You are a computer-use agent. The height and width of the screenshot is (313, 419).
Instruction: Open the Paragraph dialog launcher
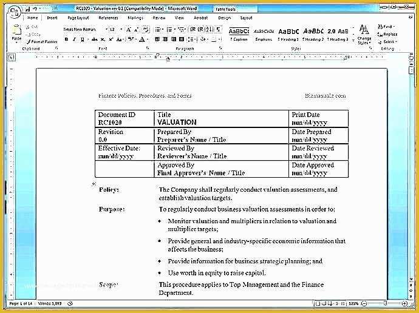coord(220,49)
